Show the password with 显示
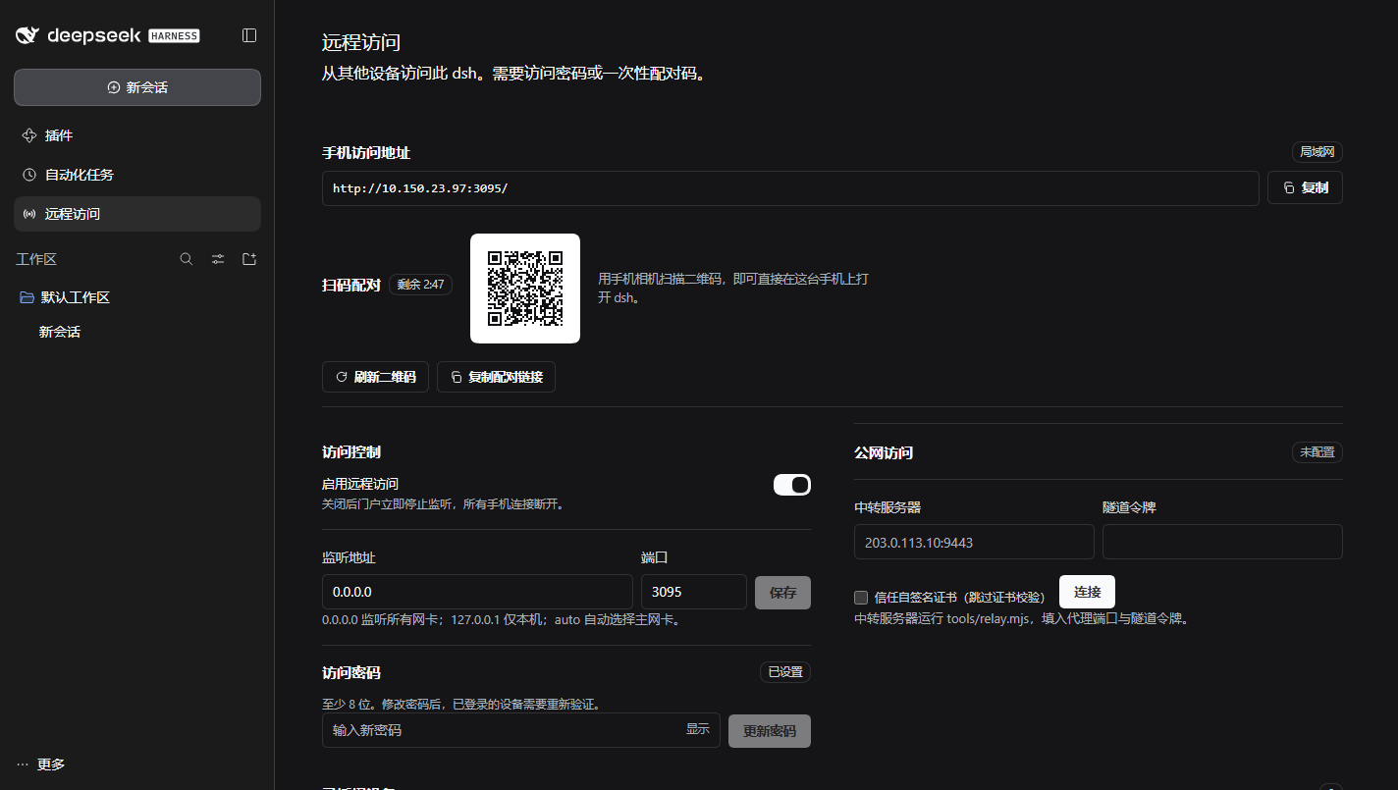 coord(698,729)
